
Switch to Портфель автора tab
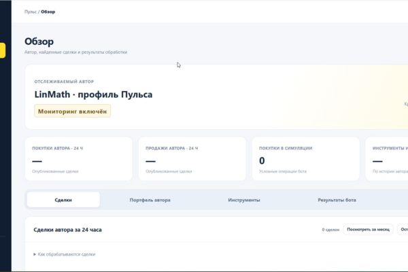tap(150, 200)
